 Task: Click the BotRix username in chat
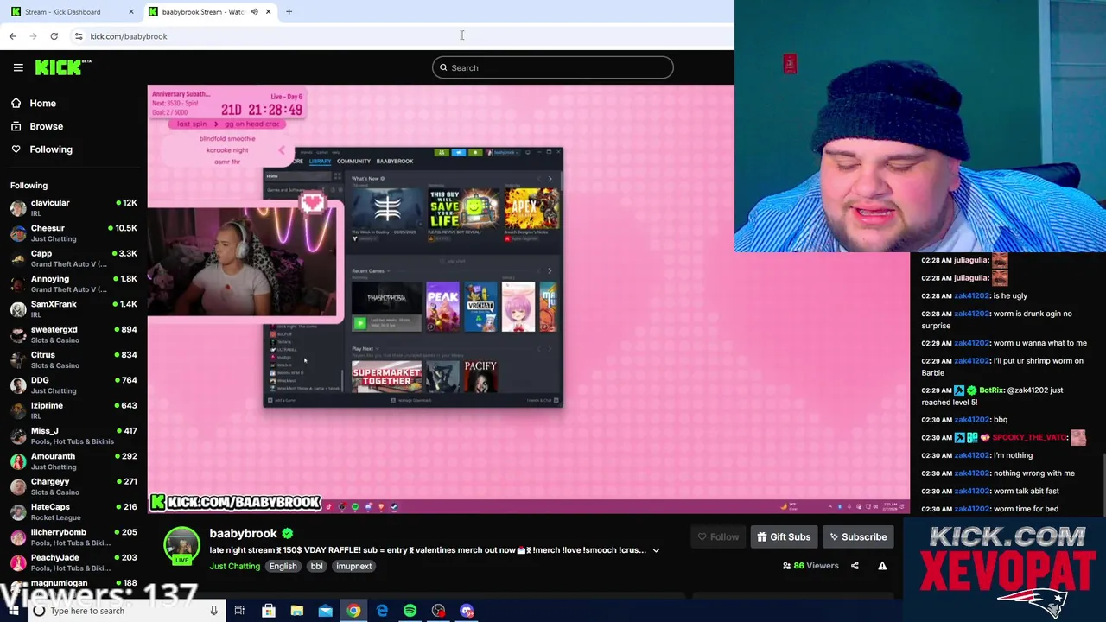(x=991, y=390)
